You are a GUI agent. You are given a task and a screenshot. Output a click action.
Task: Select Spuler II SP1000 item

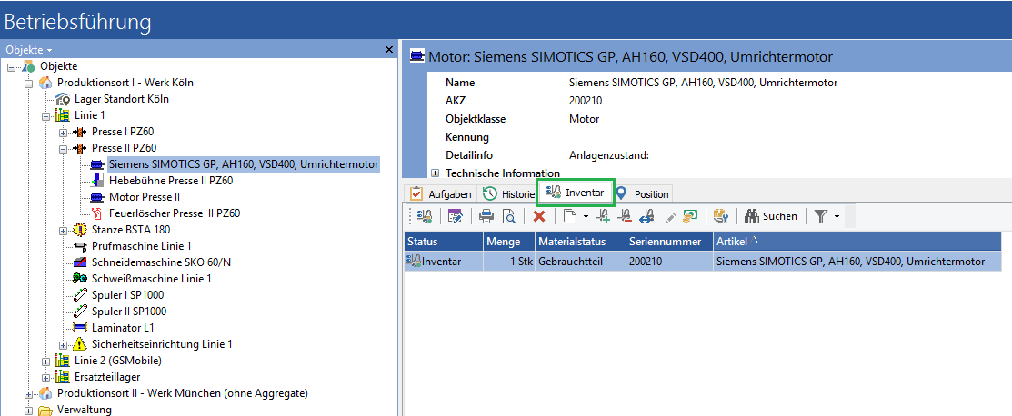129,312
